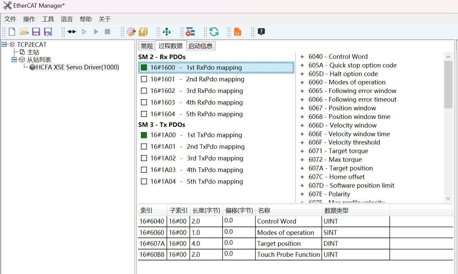Click the object list scrollbar down arrow
Screen dimensions: 458x274
click(448, 198)
